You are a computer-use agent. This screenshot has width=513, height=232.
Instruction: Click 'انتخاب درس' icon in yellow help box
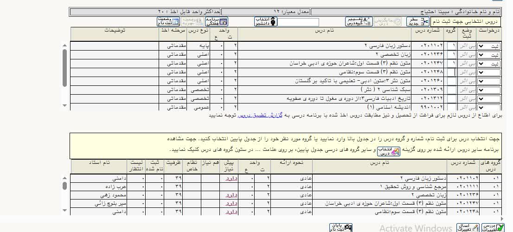tap(388, 151)
